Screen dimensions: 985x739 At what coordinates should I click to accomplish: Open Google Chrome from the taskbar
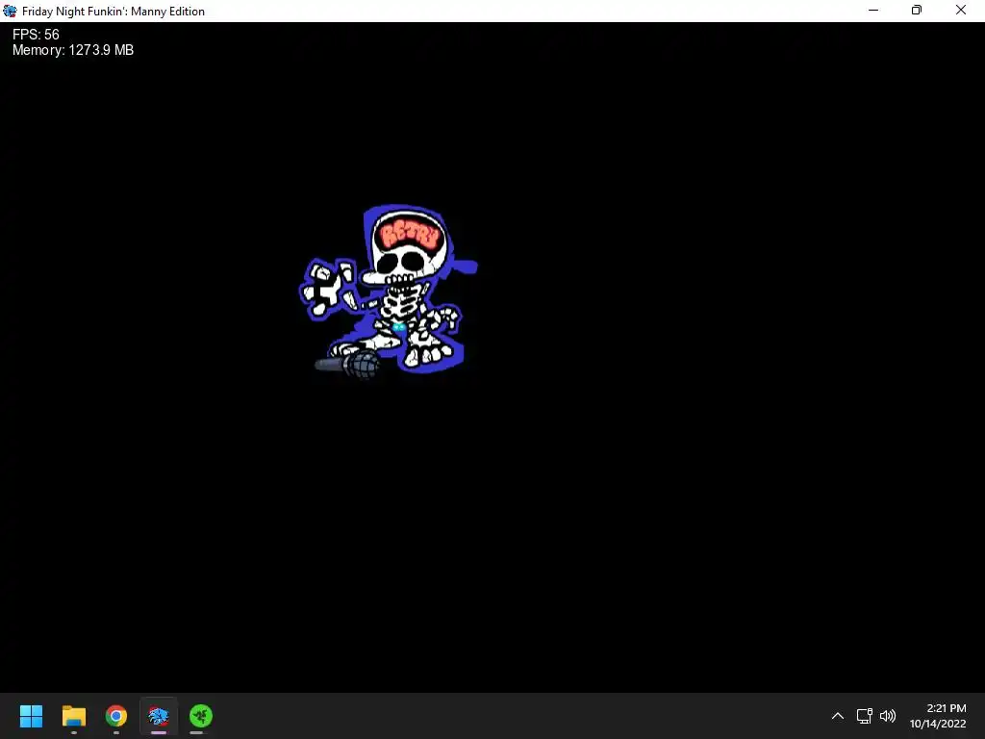pyautogui.click(x=116, y=716)
